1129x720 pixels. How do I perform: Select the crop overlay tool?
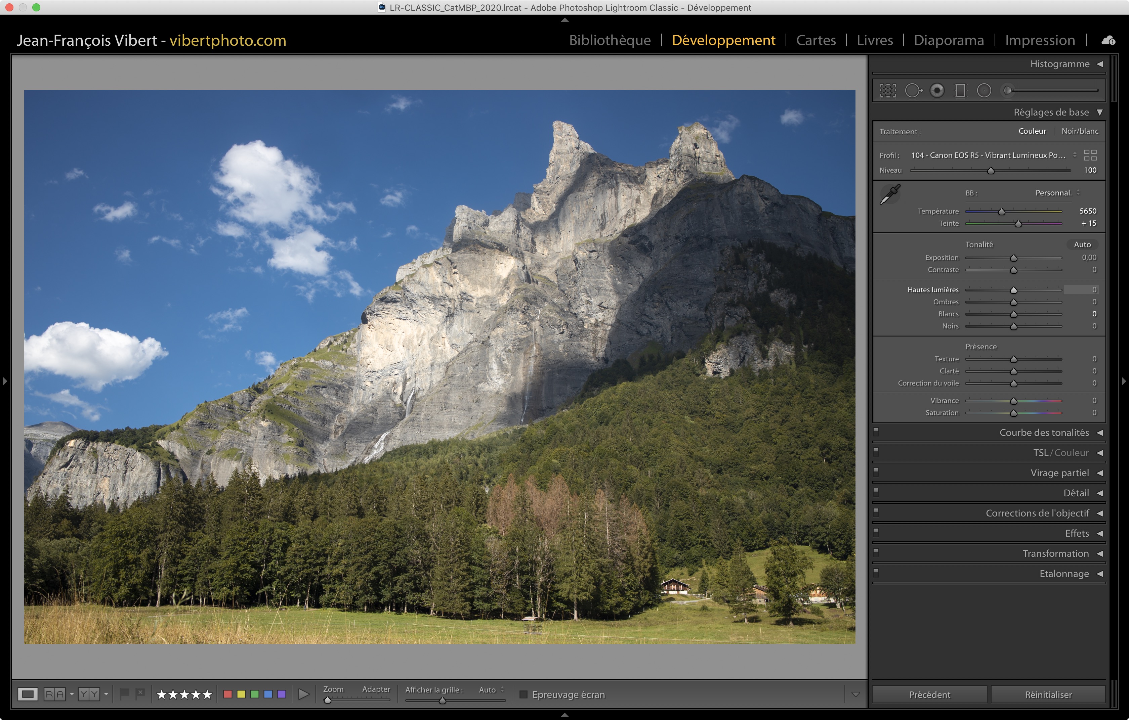[887, 90]
